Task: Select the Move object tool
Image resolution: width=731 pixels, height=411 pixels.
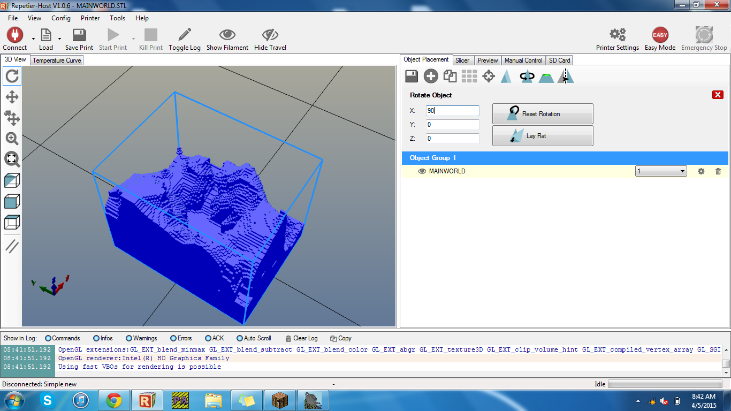Action: (x=12, y=118)
